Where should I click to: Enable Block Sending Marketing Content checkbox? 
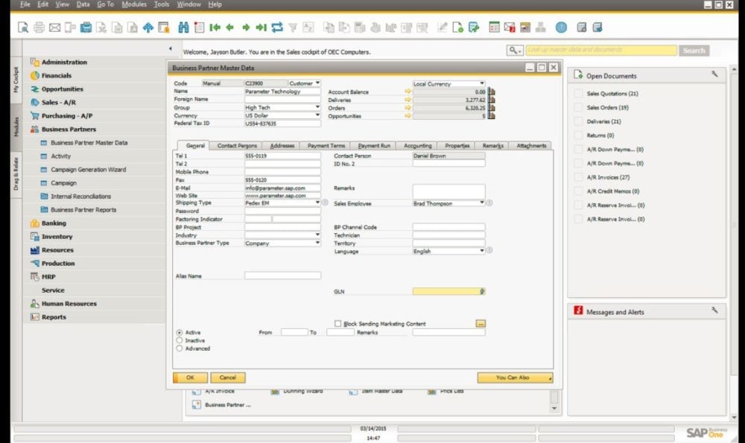[x=337, y=323]
